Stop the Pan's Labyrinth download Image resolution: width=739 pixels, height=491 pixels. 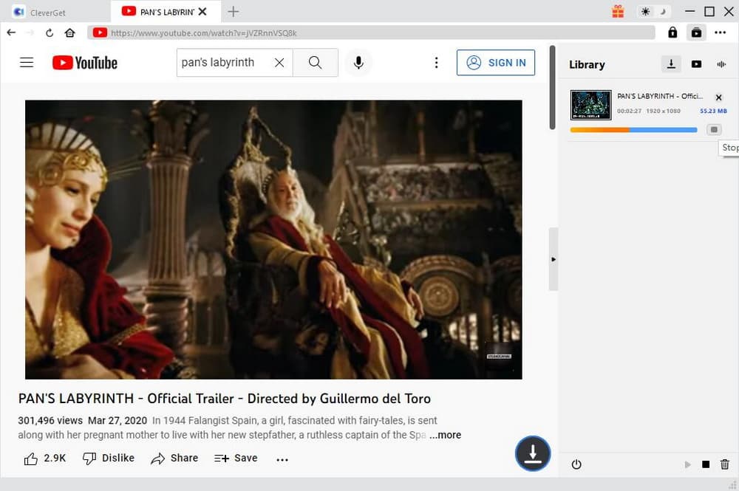(714, 129)
